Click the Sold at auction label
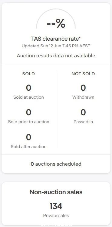 click(x=28, y=97)
